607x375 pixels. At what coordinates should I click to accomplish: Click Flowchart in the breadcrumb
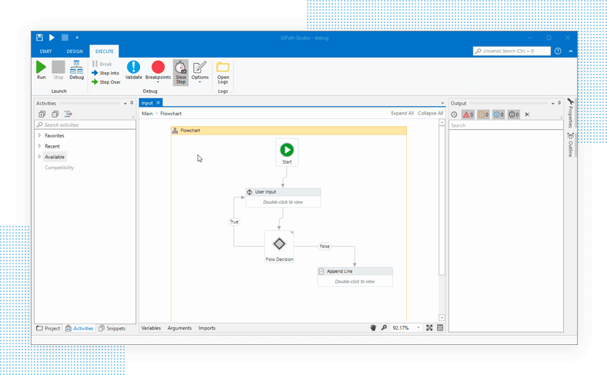pyautogui.click(x=171, y=114)
